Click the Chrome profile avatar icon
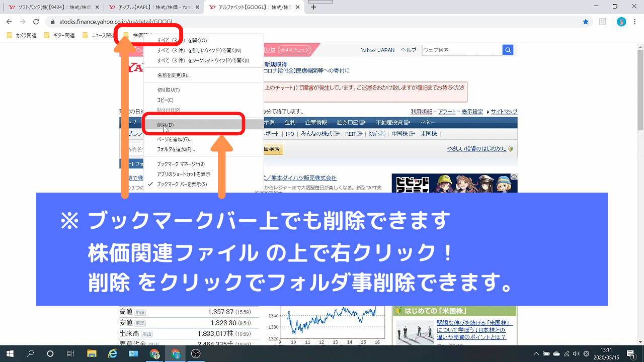 (621, 22)
